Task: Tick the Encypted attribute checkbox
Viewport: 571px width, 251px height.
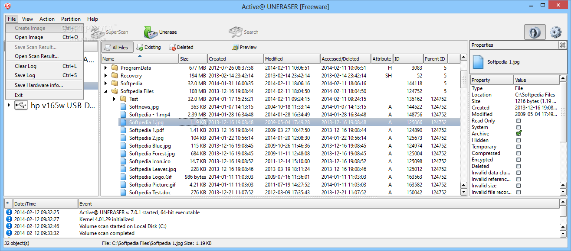Action: (518, 160)
